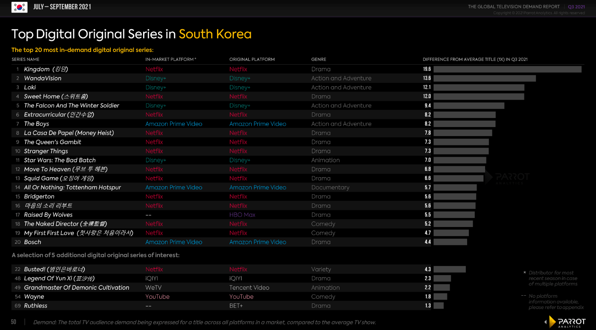Click 'The top 20 most in-demand digital original series' subtitle
The width and height of the screenshot is (596, 330).
click(83, 50)
